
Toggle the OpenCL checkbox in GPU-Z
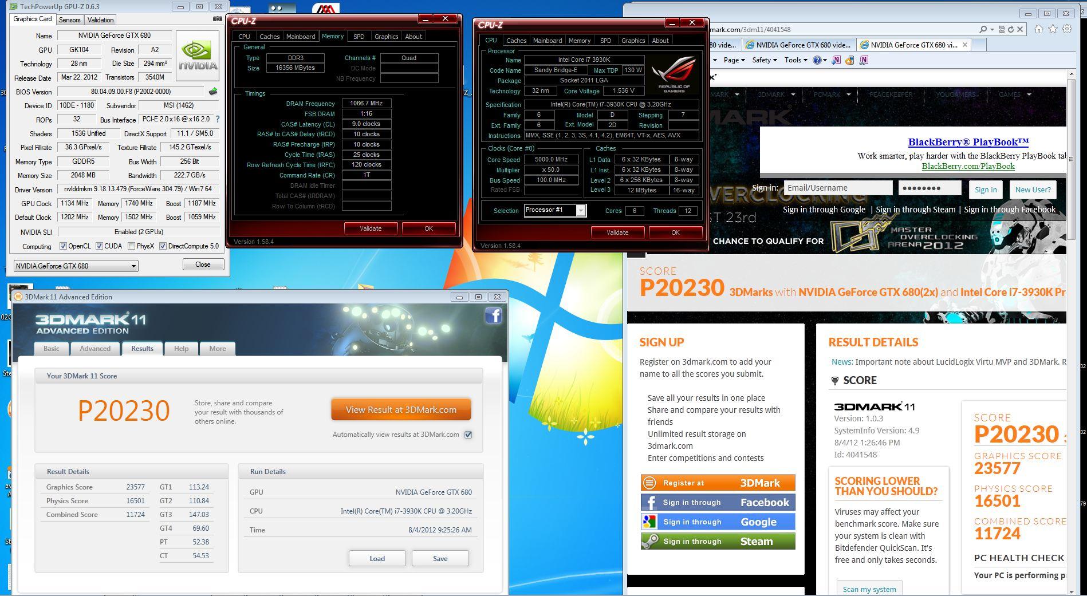tap(63, 246)
